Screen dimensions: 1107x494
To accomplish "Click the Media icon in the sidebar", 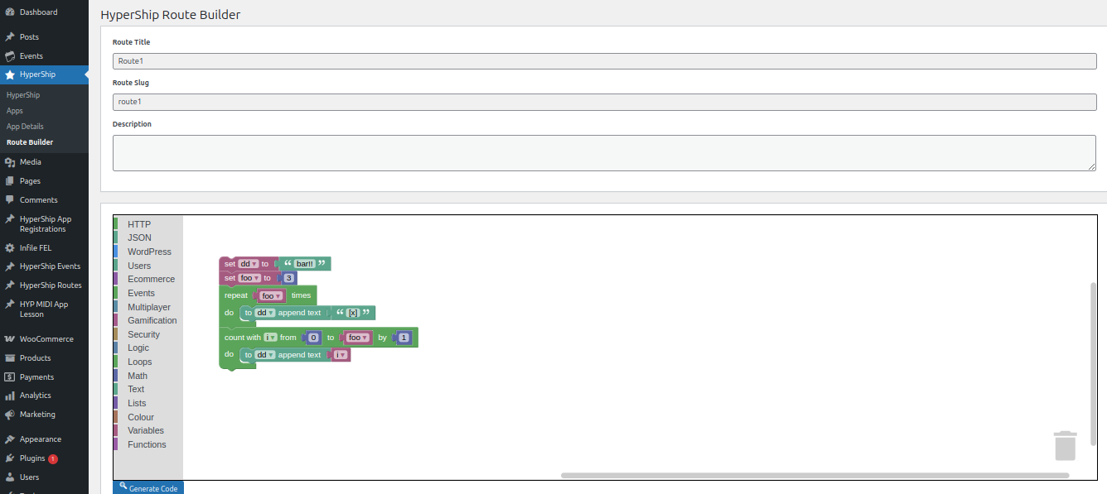I will pyautogui.click(x=10, y=162).
